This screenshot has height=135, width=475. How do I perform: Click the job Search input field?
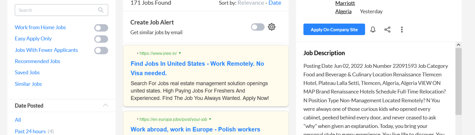point(56,10)
